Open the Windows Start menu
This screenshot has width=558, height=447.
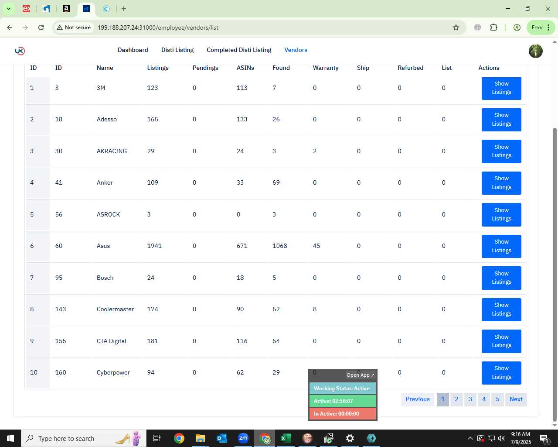click(10, 438)
